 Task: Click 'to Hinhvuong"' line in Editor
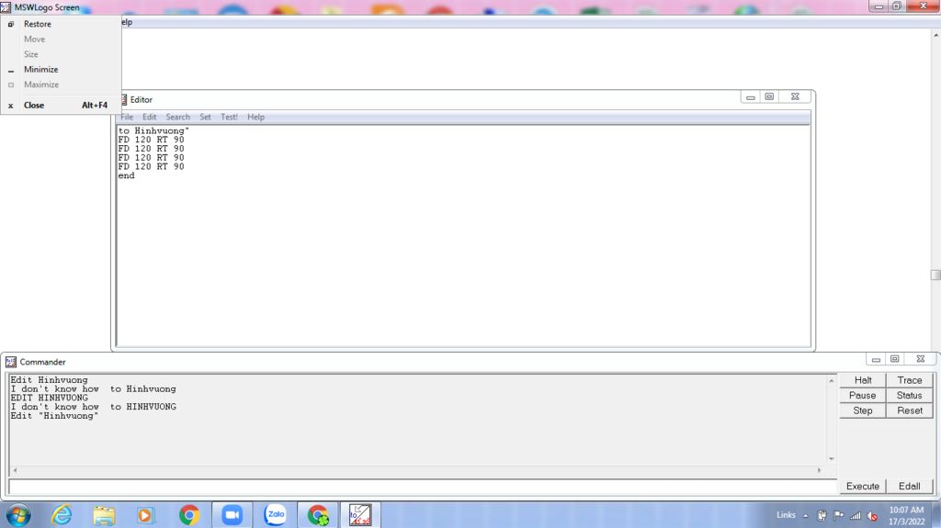[x=153, y=130]
